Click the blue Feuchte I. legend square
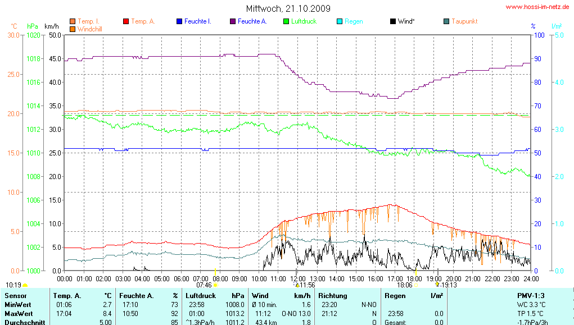 (x=179, y=22)
